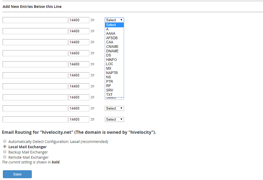Select the NS record type option

[x=108, y=77]
